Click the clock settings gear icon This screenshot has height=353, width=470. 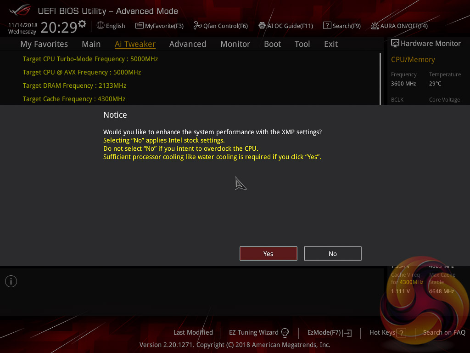tap(82, 23)
